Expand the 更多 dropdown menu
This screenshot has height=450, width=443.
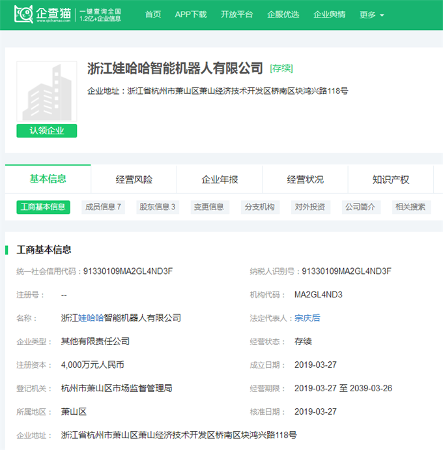371,14
